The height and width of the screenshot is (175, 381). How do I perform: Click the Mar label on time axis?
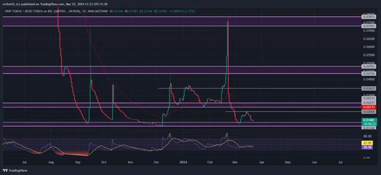(x=235, y=162)
